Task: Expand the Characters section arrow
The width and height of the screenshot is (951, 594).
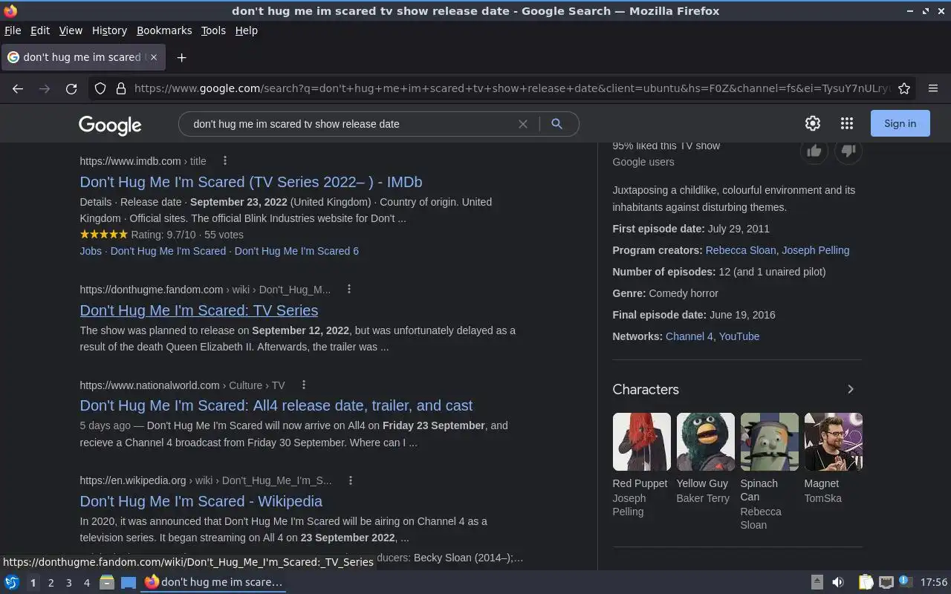Action: (x=851, y=389)
